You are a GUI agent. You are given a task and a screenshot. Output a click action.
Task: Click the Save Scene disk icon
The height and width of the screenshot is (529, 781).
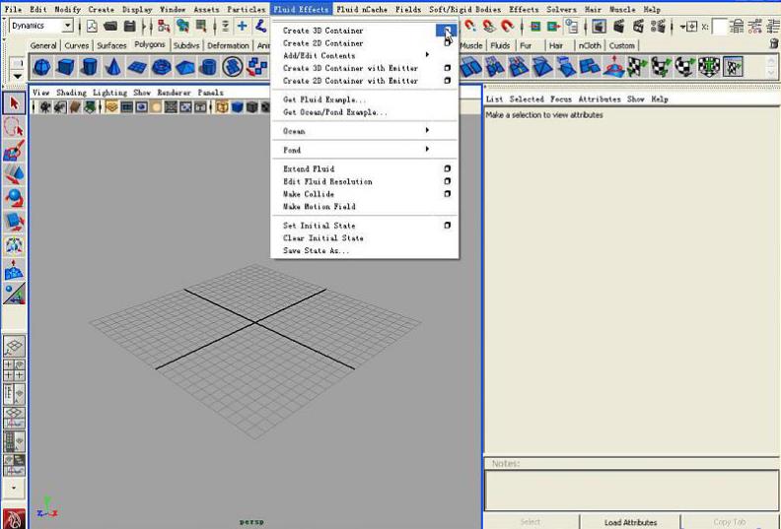point(129,26)
